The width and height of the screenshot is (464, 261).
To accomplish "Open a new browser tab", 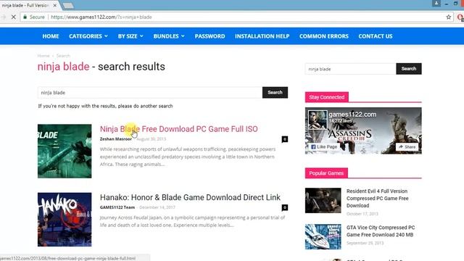I will click(67, 5).
